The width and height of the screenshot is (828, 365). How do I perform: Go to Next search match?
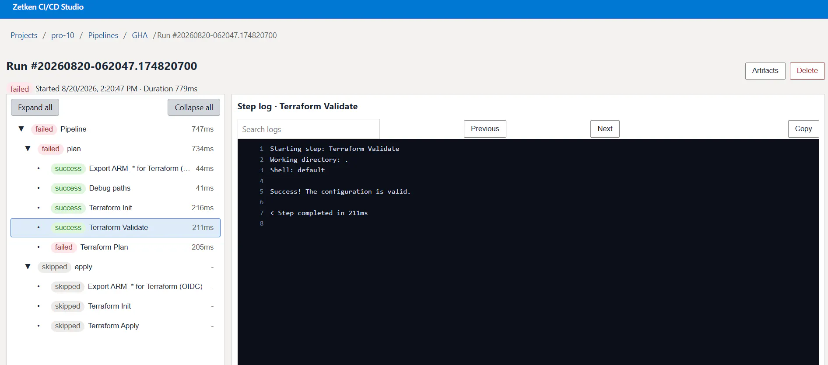pyautogui.click(x=605, y=129)
